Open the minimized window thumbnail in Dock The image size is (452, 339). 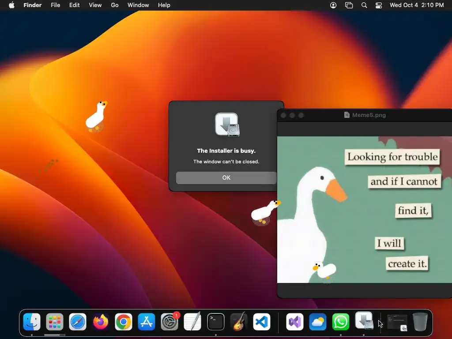click(397, 322)
